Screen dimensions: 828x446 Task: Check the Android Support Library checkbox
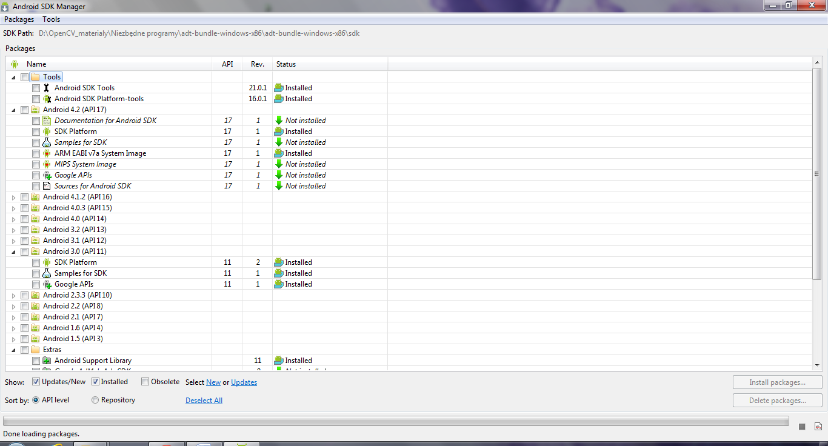click(36, 361)
